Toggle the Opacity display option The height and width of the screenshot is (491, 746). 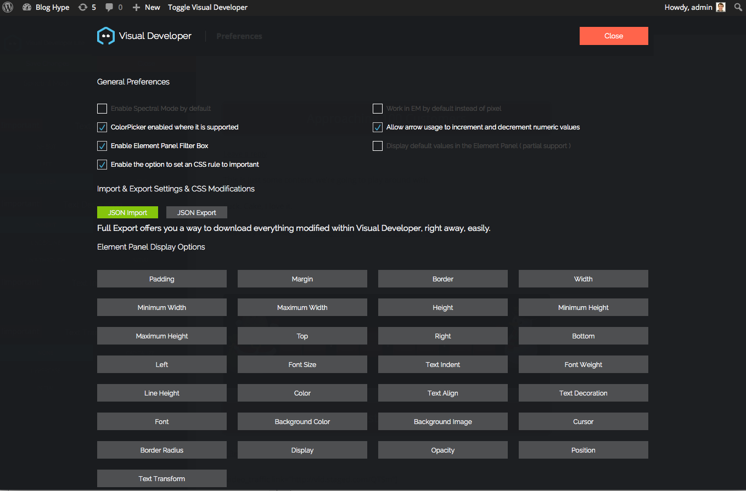[443, 450]
